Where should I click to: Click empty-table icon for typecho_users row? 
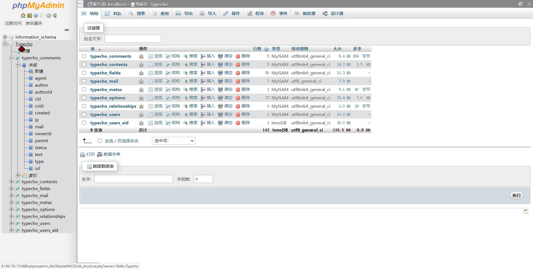pyautogui.click(x=220, y=115)
